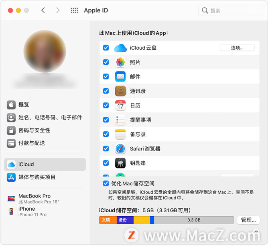Click the purple 备份 storage segment
268x246 pixels.
click(x=125, y=220)
